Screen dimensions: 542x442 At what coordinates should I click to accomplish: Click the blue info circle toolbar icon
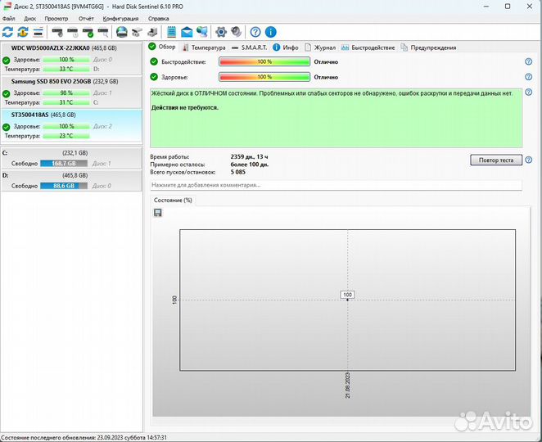(271, 32)
